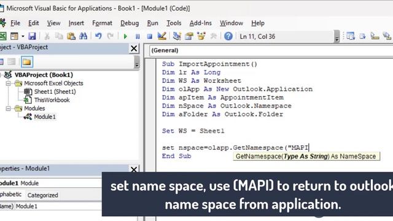Screen dimensions: 393x221
Task: Click the first icon of the right-side toolbar
Action: pos(351,36)
